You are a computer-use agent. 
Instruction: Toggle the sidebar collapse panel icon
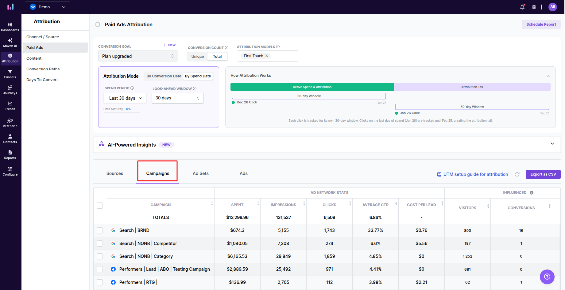[98, 24]
